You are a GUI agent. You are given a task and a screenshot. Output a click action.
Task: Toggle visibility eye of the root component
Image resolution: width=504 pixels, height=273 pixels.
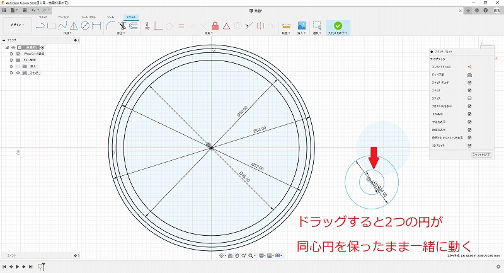pos(13,47)
